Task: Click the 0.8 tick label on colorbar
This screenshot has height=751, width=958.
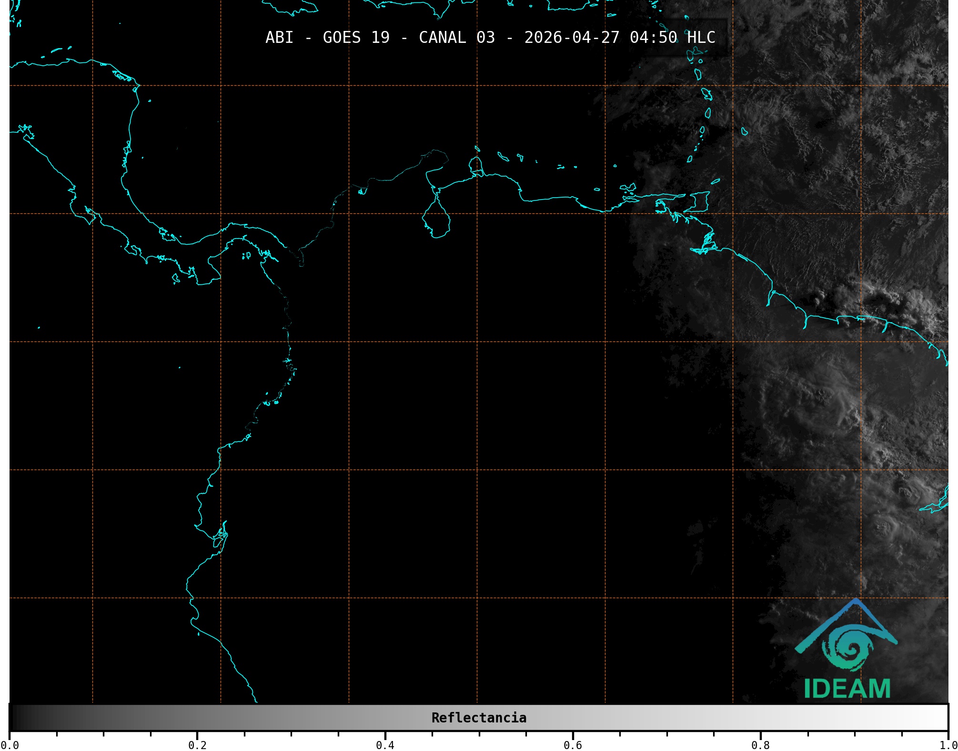Action: 760,745
